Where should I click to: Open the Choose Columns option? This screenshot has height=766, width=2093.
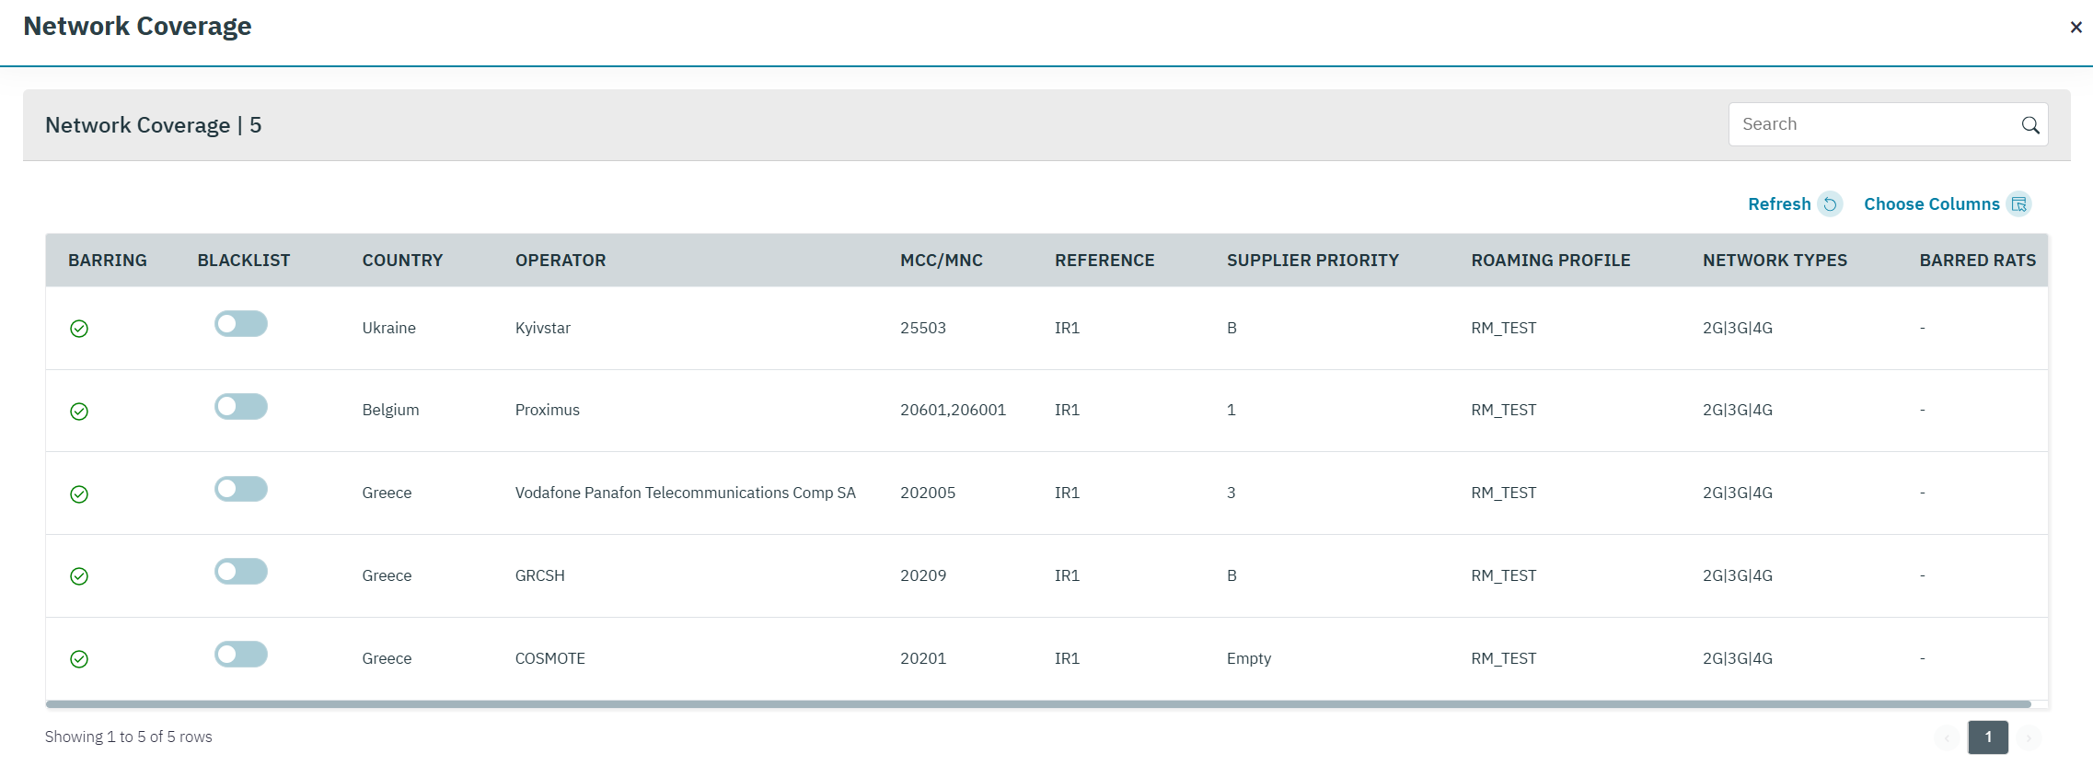(x=1931, y=204)
